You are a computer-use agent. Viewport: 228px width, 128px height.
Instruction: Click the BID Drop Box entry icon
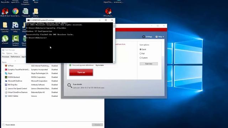click(6, 85)
